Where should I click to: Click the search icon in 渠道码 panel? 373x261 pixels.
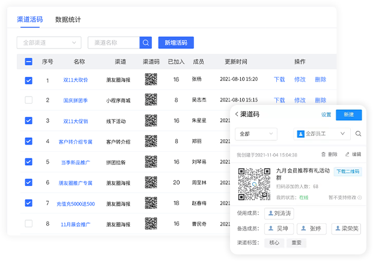point(359,134)
